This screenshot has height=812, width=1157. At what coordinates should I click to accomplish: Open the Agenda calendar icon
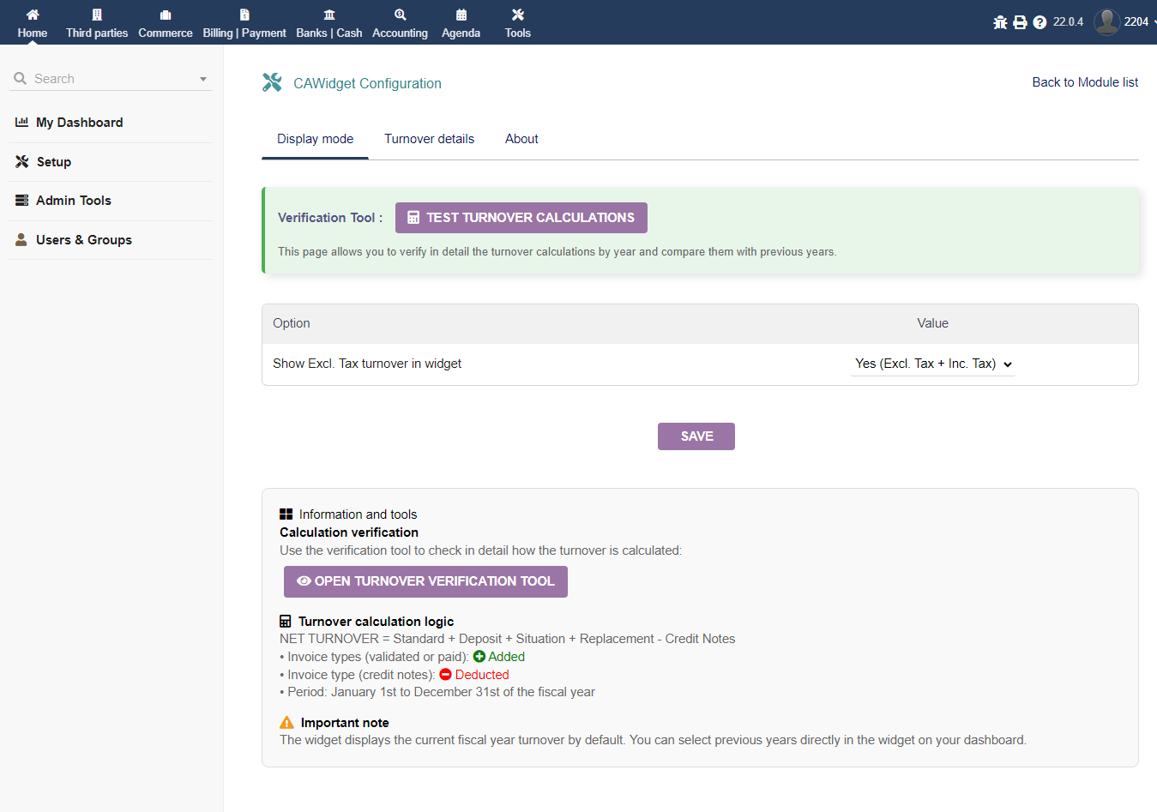click(461, 15)
